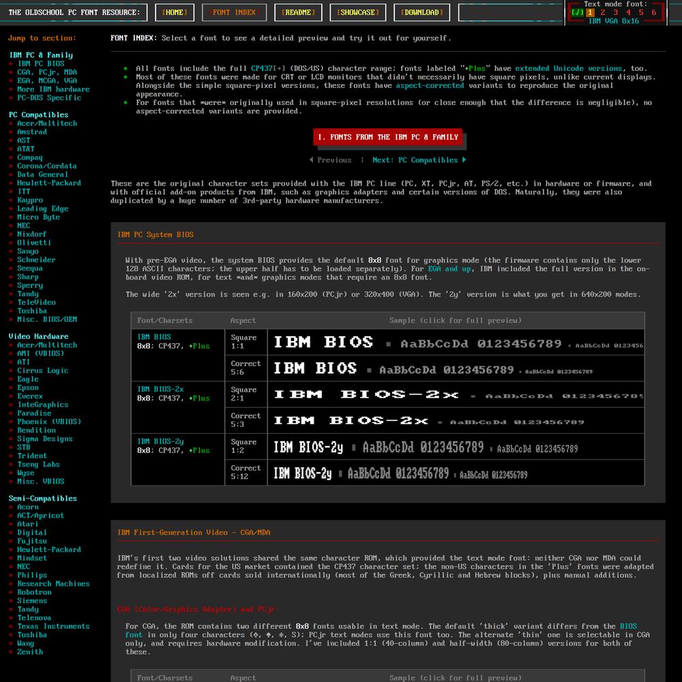682x682 pixels.
Task: Open the IBM BIOS font name link in table
Action: pyautogui.click(x=154, y=337)
